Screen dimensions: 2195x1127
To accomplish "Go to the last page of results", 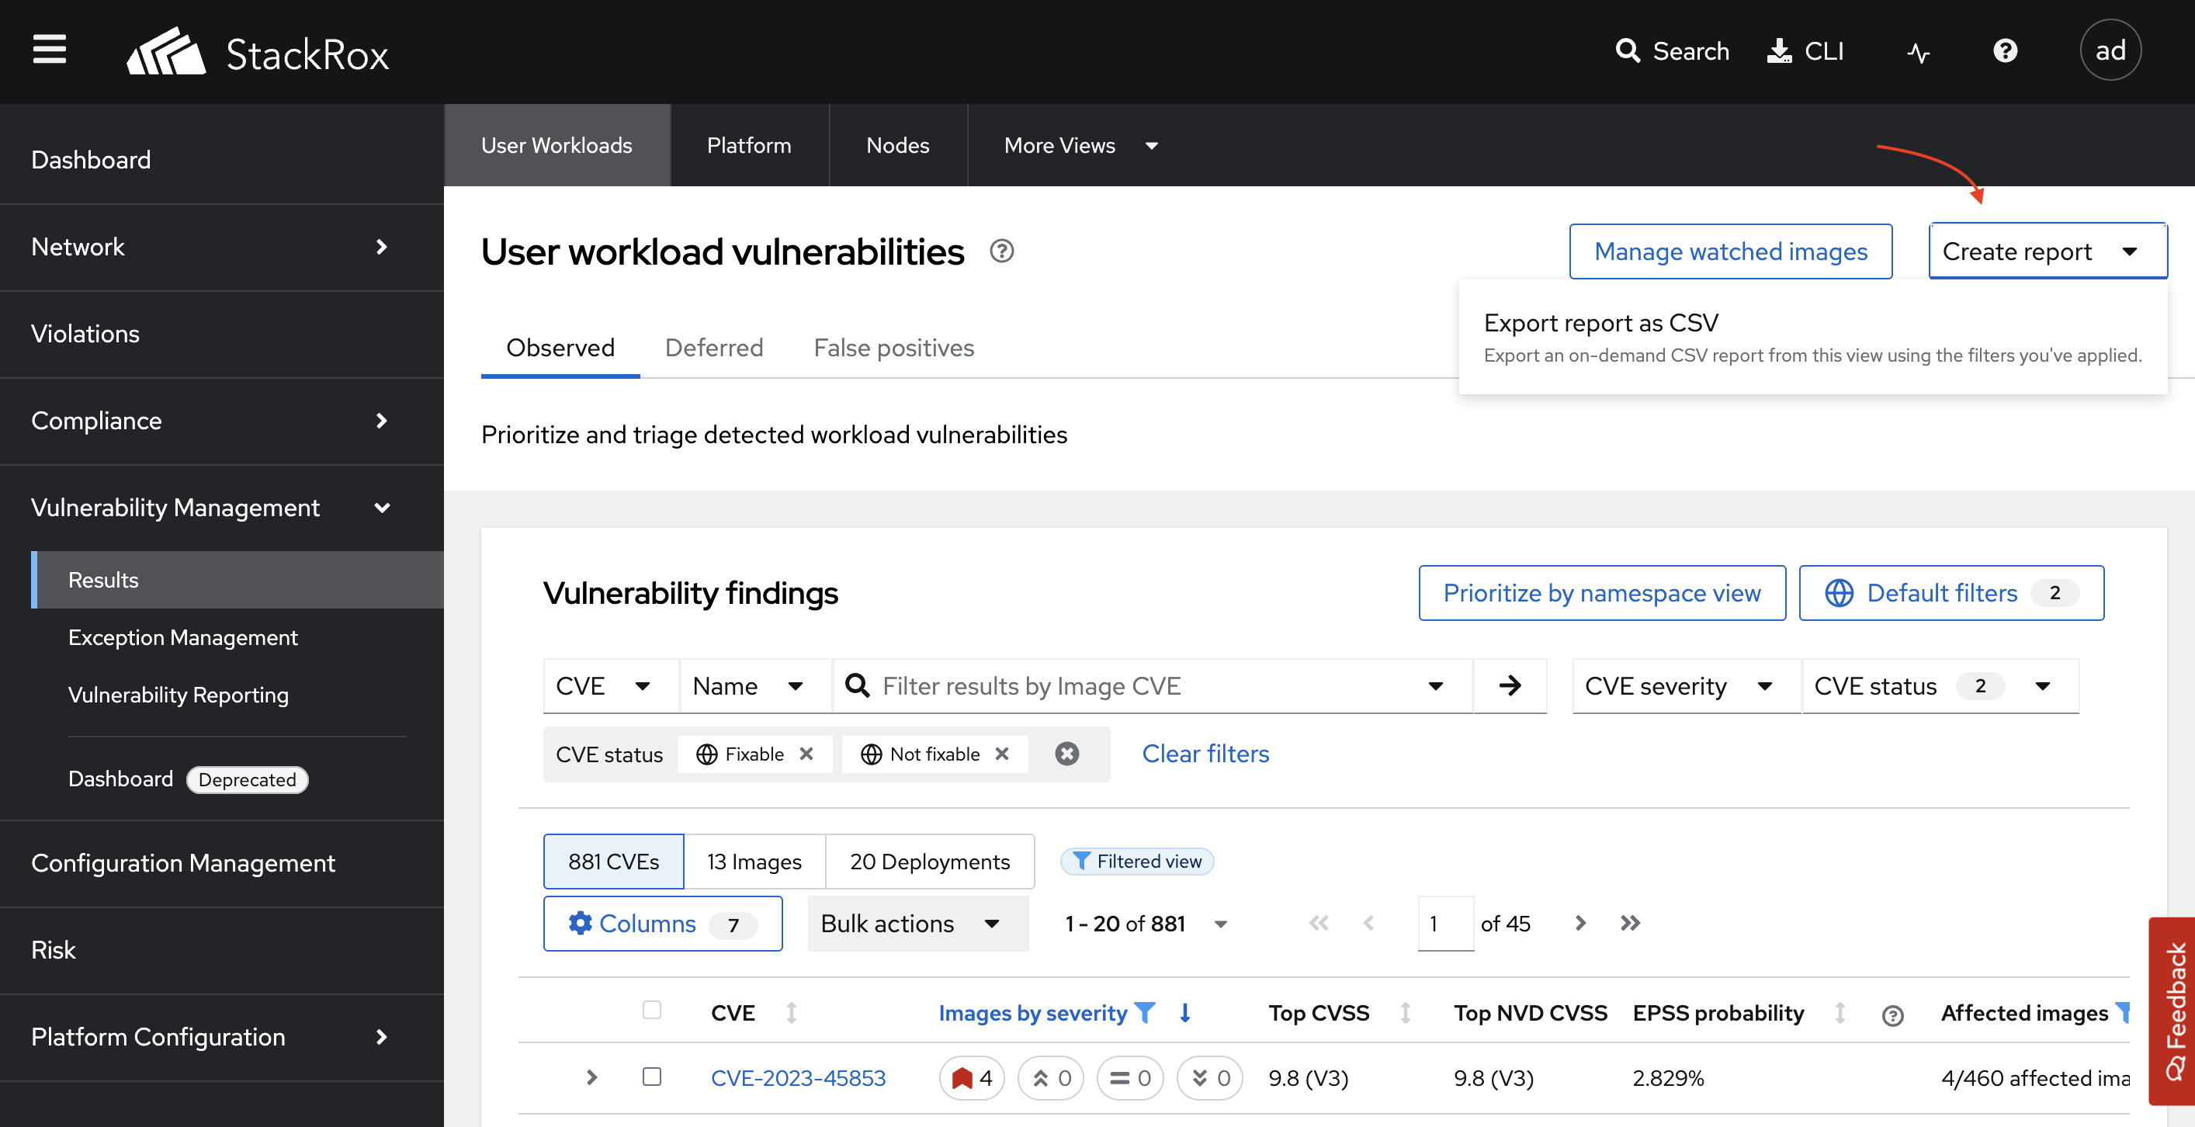I will click(x=1629, y=924).
